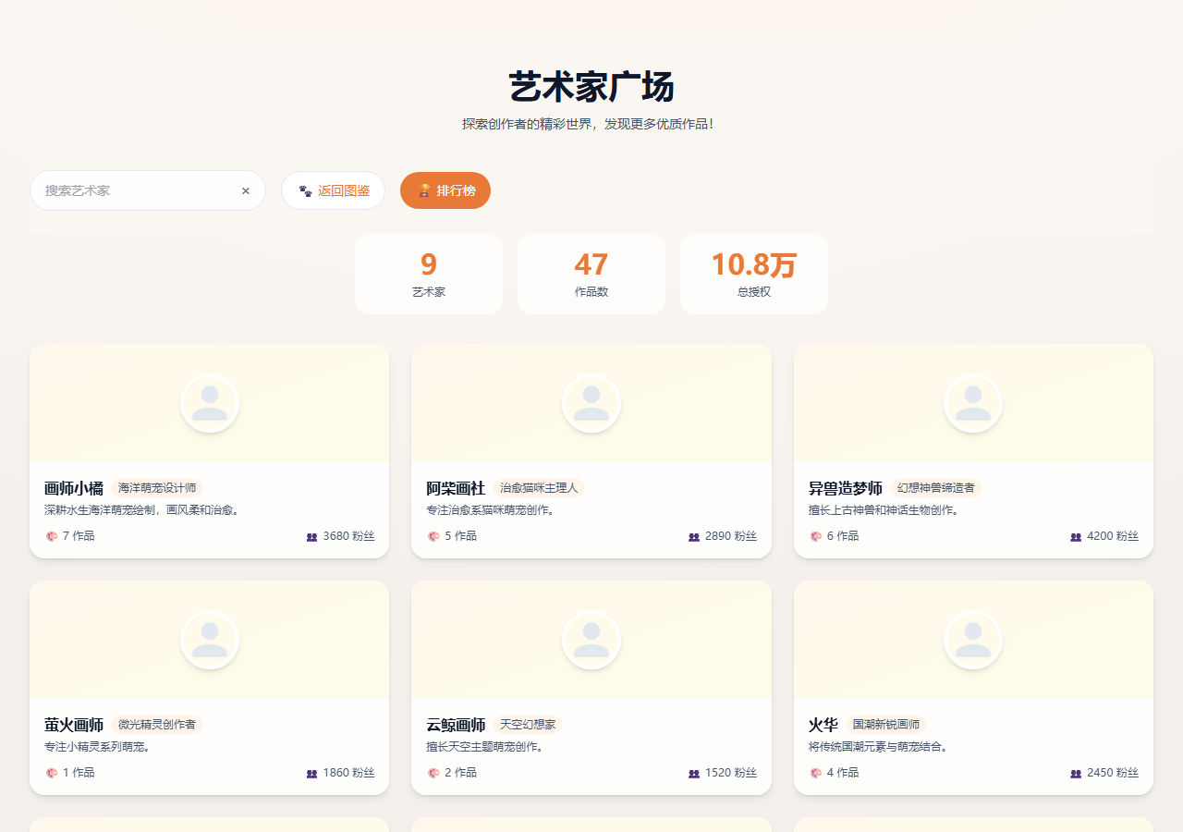Clear the search box with the × icon
This screenshot has width=1183, height=832.
coord(246,191)
